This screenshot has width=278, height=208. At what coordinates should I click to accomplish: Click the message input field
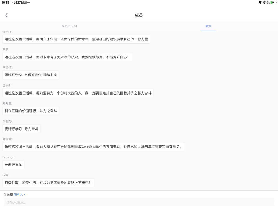[x=139, y=202]
